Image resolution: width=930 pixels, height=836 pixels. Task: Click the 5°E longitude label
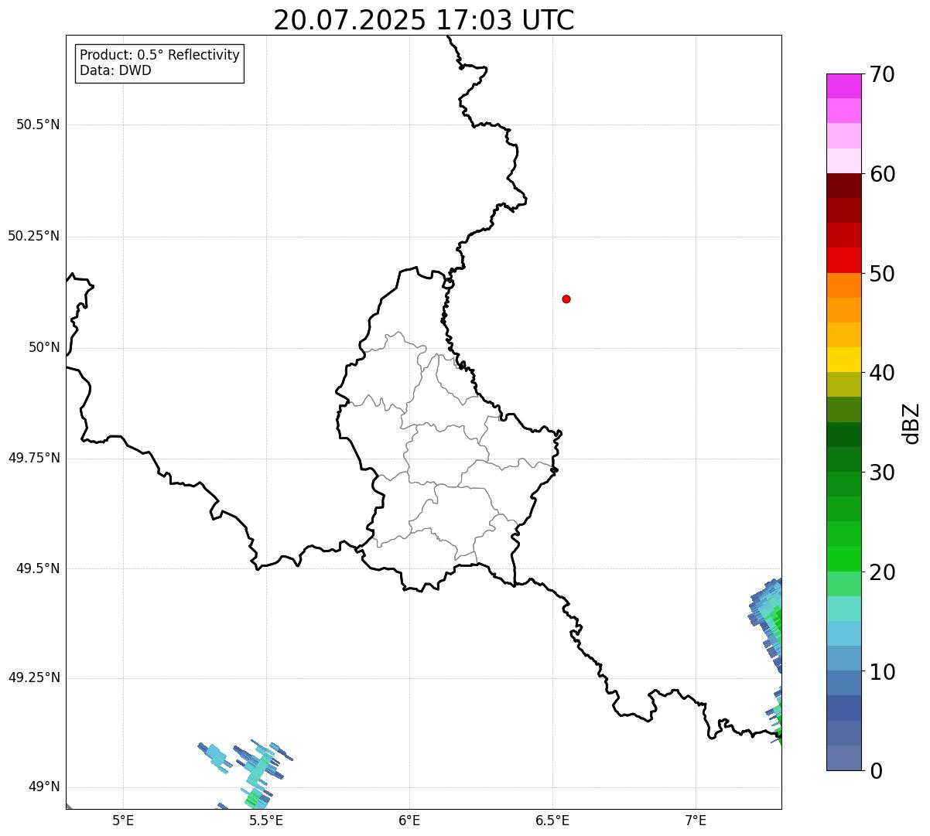coord(123,820)
